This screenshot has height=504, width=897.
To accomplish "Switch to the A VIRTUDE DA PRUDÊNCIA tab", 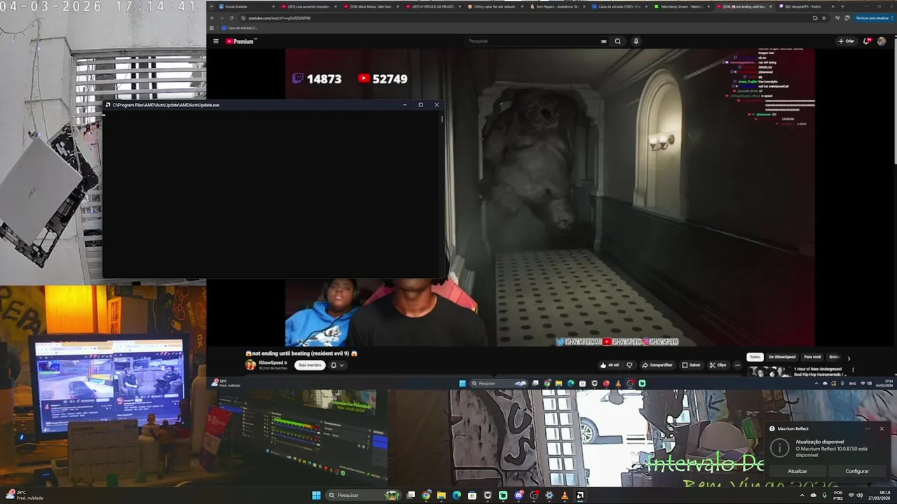I will tap(433, 6).
